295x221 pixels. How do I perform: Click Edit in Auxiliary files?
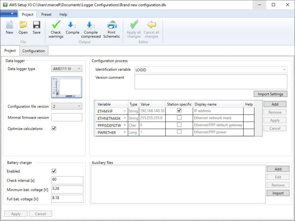click(278, 177)
